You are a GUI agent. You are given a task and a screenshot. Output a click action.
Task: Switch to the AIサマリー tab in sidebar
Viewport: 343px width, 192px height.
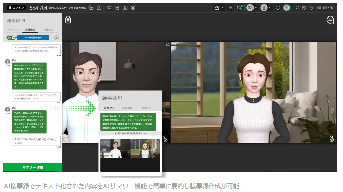[14, 29]
